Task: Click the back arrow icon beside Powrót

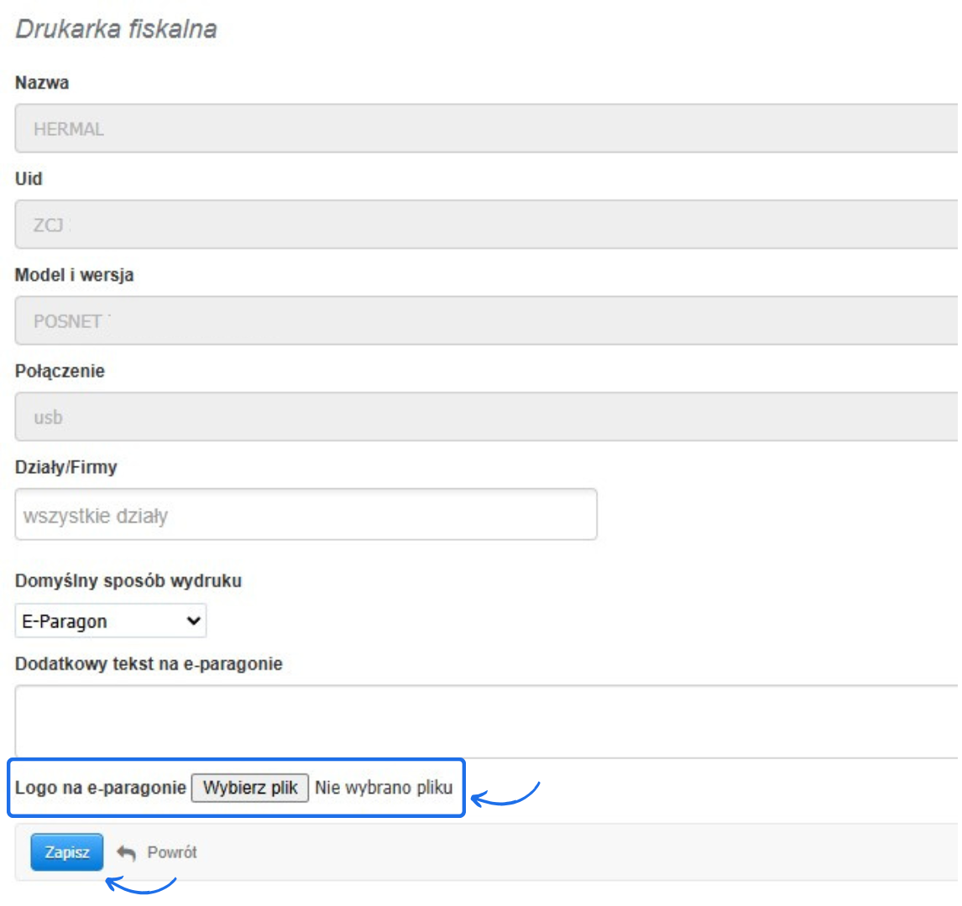Action: click(x=126, y=852)
